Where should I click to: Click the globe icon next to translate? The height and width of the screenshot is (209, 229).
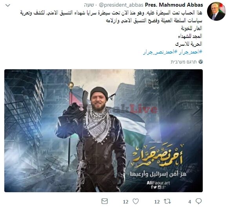click(x=201, y=62)
